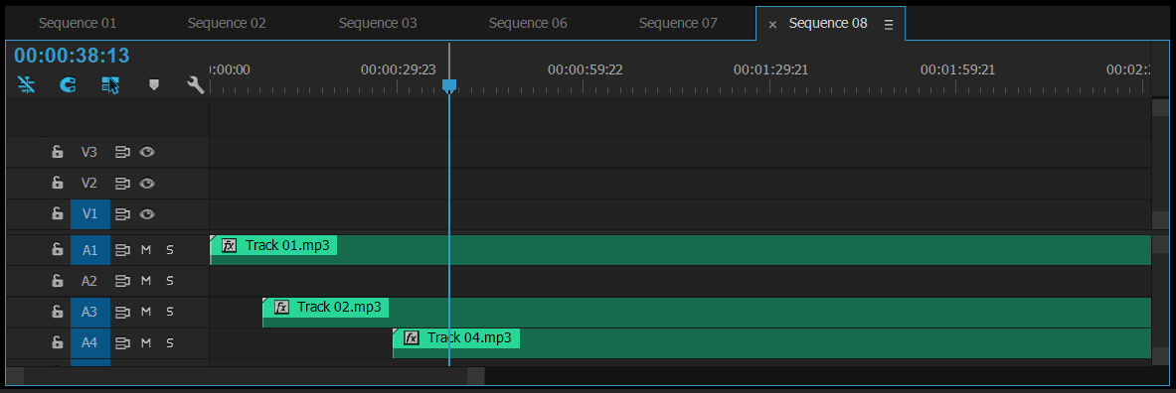
Task: Mute track A3
Action: click(x=146, y=312)
